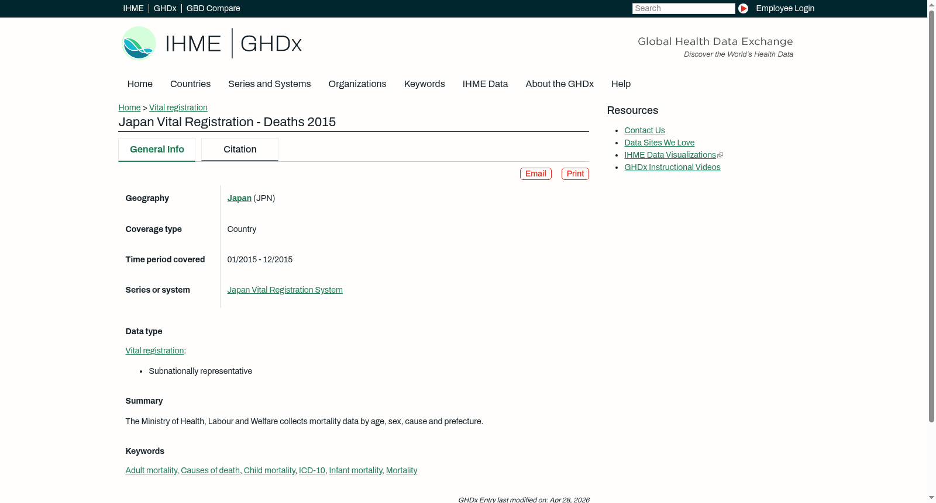Open the Mortality keyword link
Image resolution: width=936 pixels, height=503 pixels.
401,470
